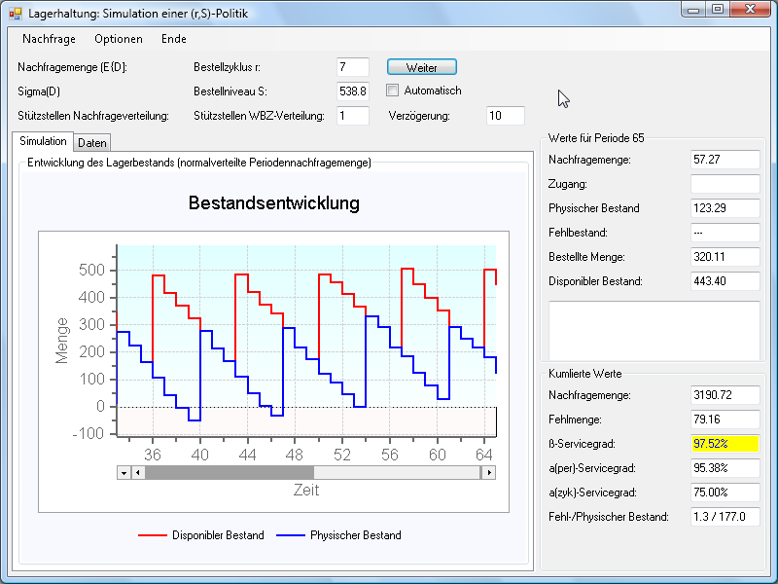
Task: Click the Verzögerung input field
Action: point(505,116)
